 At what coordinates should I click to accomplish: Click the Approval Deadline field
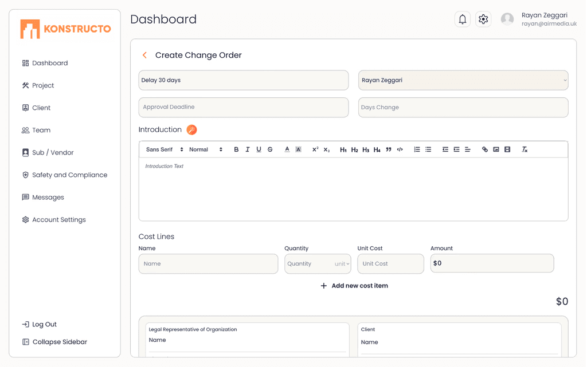[x=243, y=107]
